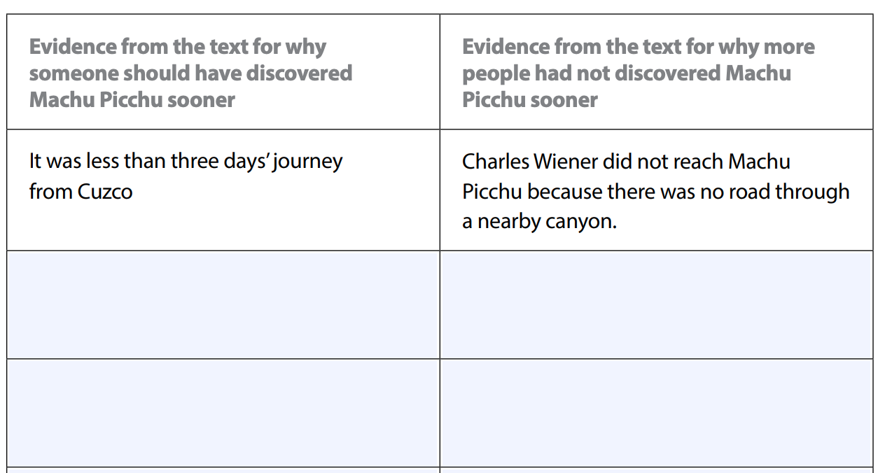Click the line "Picchu because there was no road through"
Screen dimensions: 878x473
pyautogui.click(x=655, y=192)
